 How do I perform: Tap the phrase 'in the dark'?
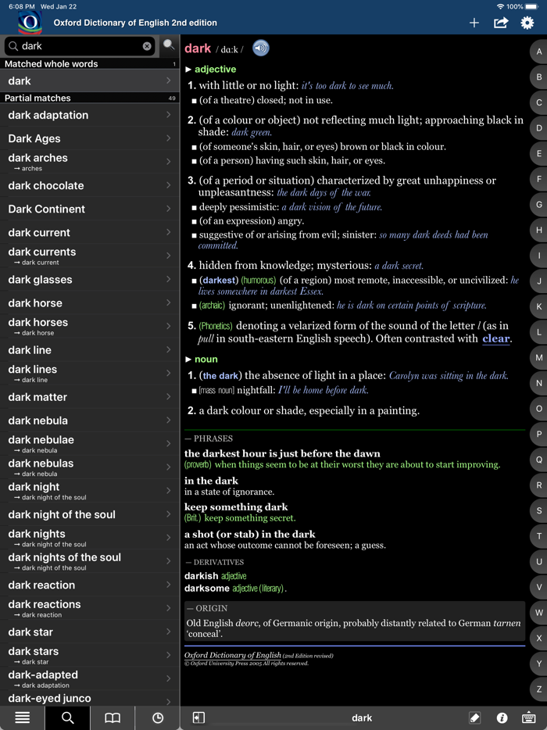[x=211, y=481]
